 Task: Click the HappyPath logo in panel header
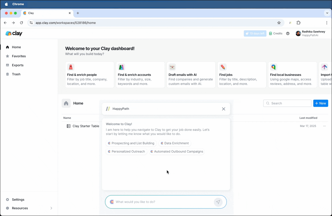click(x=108, y=109)
